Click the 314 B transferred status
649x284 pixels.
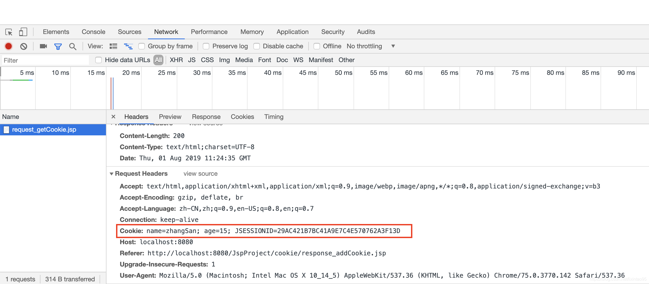coord(70,279)
